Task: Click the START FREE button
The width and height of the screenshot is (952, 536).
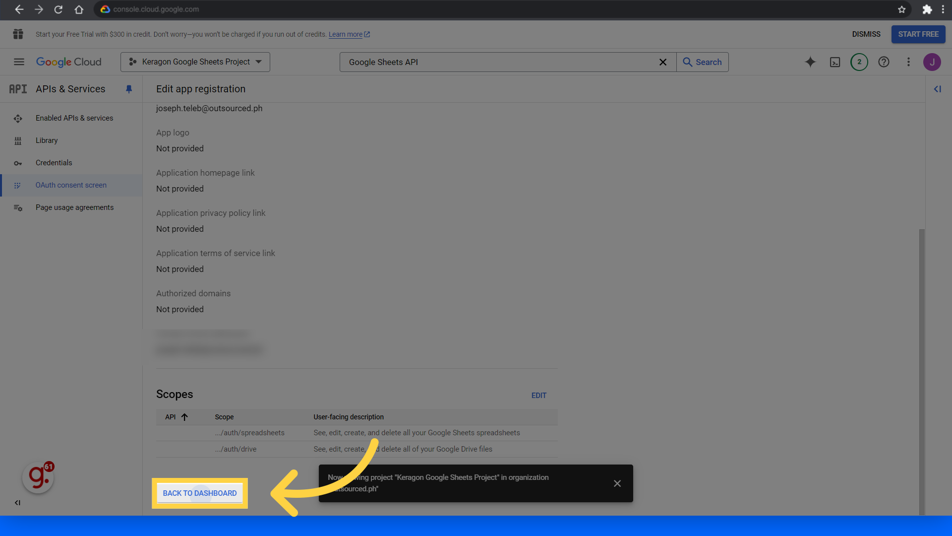Action: [918, 34]
